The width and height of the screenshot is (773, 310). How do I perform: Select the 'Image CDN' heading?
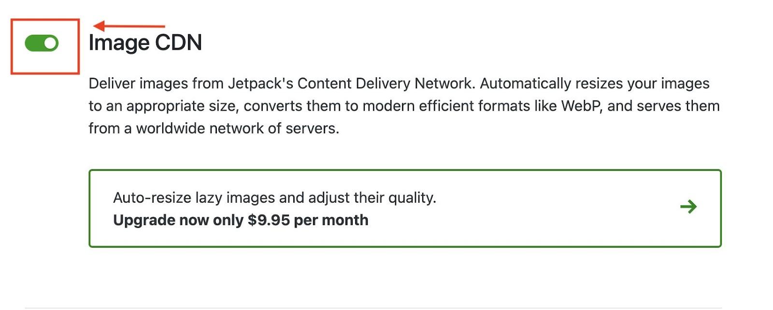coord(145,42)
